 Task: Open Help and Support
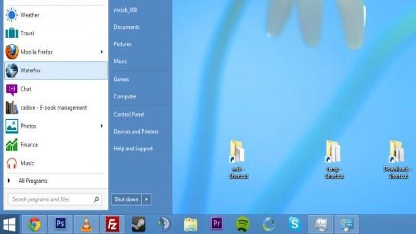tap(133, 149)
